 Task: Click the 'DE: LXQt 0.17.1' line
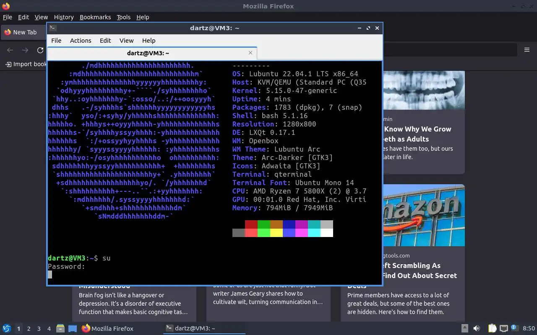point(264,132)
